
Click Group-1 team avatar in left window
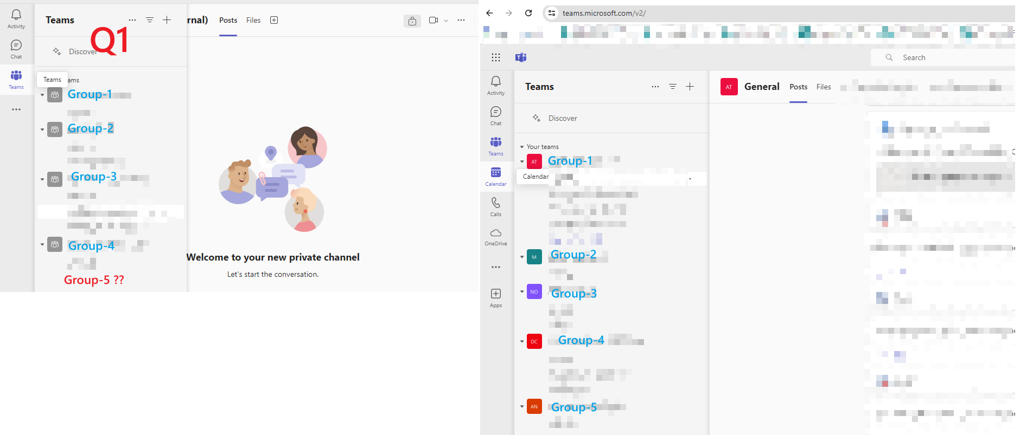coord(55,95)
